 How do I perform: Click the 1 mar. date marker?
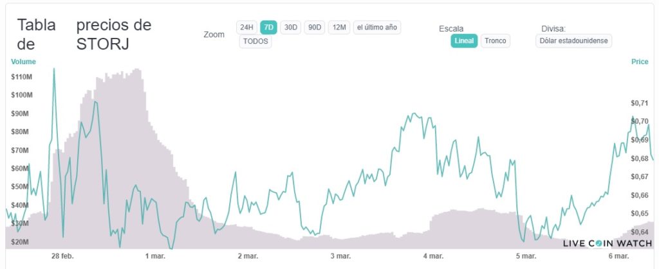point(156,256)
